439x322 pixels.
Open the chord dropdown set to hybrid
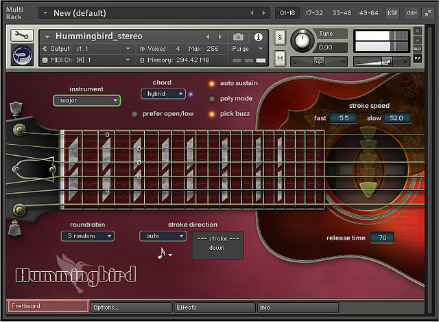[x=163, y=94]
